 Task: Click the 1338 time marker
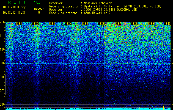[x=134, y=24]
